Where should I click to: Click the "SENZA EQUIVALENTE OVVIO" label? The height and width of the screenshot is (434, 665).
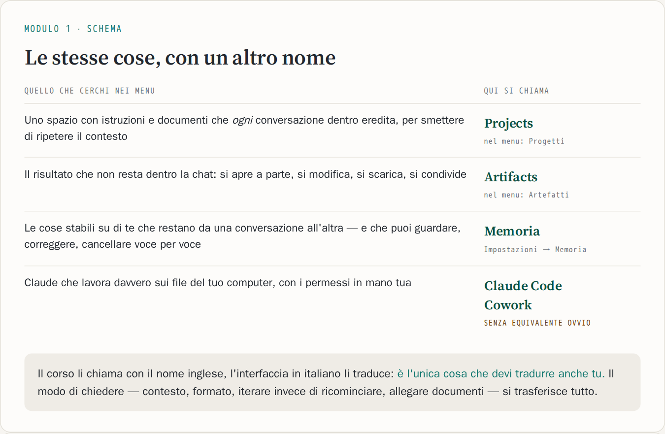[537, 323]
